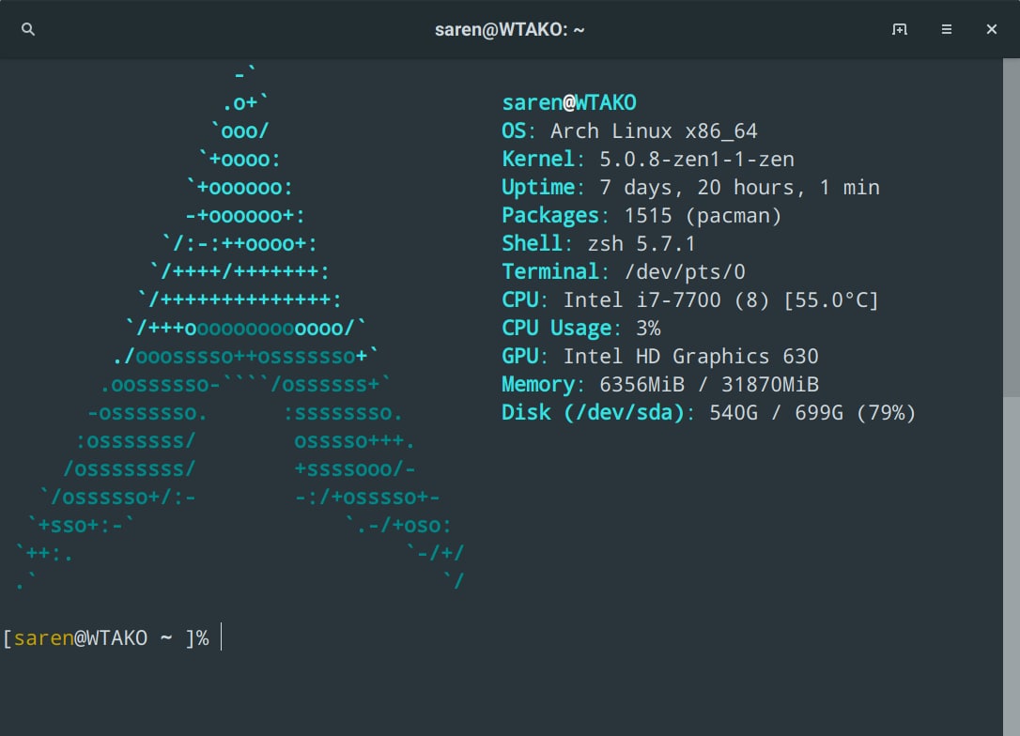Click the saren@WTAKO neofetch header
Viewport: 1020px width, 736px height.
(569, 102)
